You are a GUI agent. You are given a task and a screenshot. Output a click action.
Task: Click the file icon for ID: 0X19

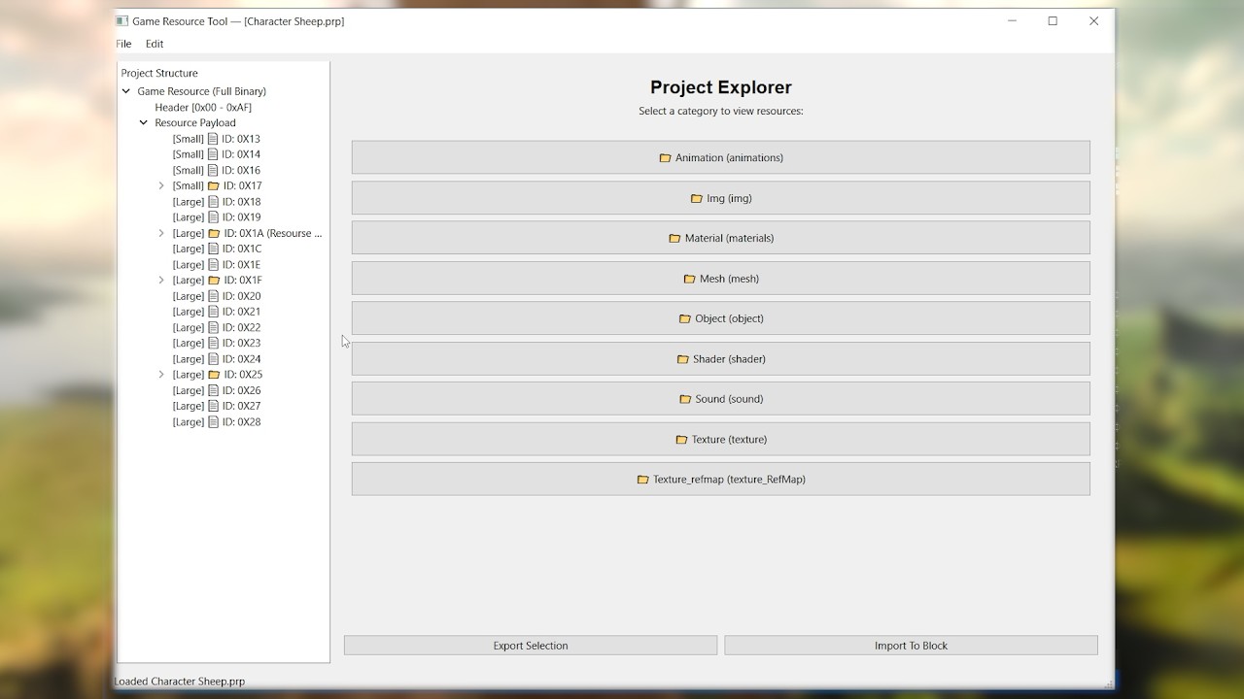[214, 217]
